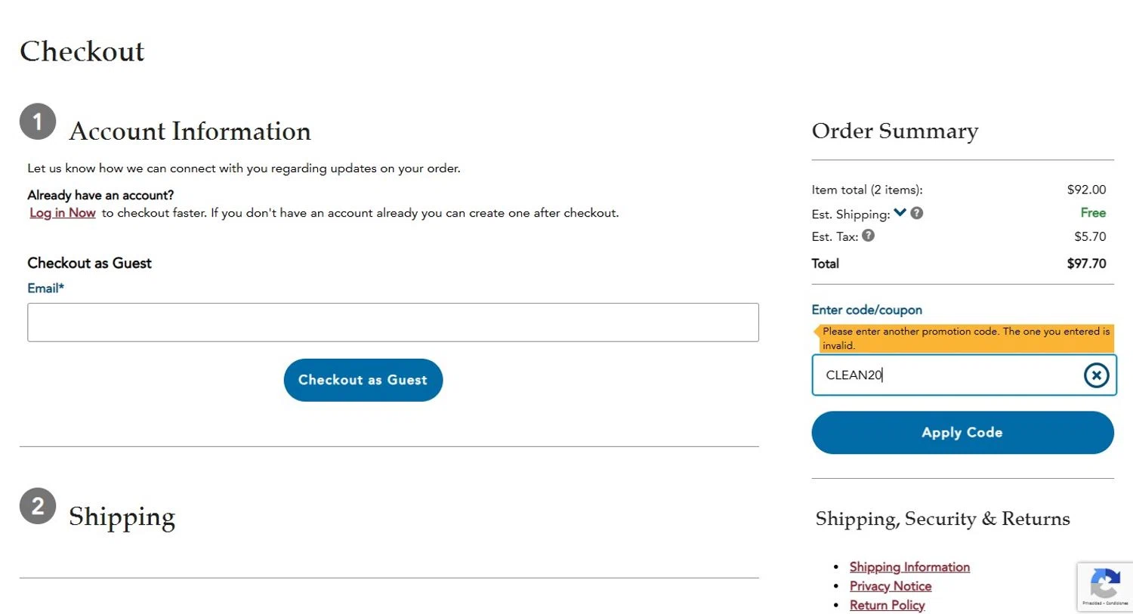Viewport: 1133px width, 614px height.
Task: Click the Est. Shipping help icon
Action: 917,213
